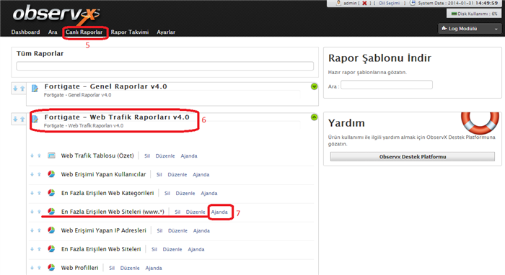Move Genel Raporlar group up arrow
This screenshot has width=505, height=275.
click(x=22, y=89)
